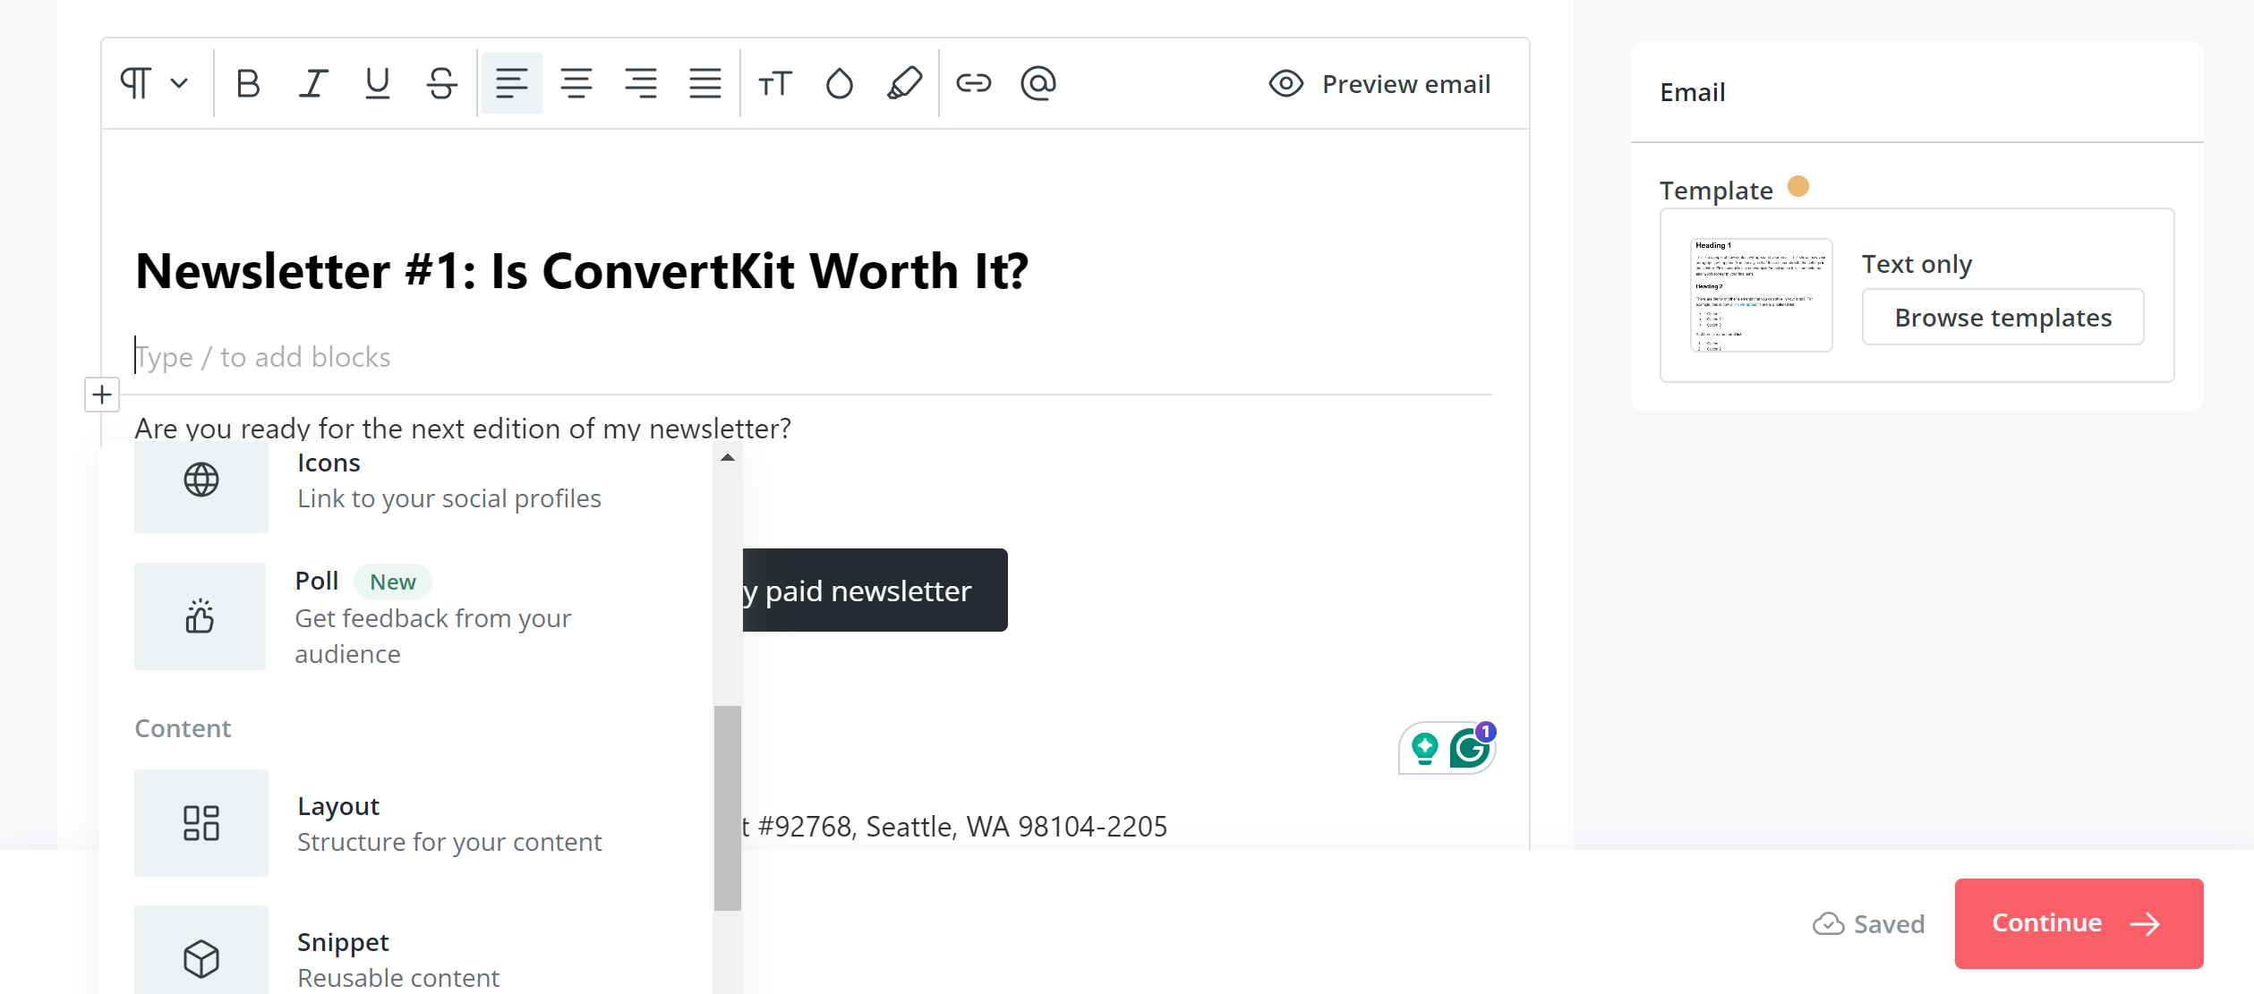Click the New badge beside Poll
The width and height of the screenshot is (2254, 994).
tap(393, 582)
